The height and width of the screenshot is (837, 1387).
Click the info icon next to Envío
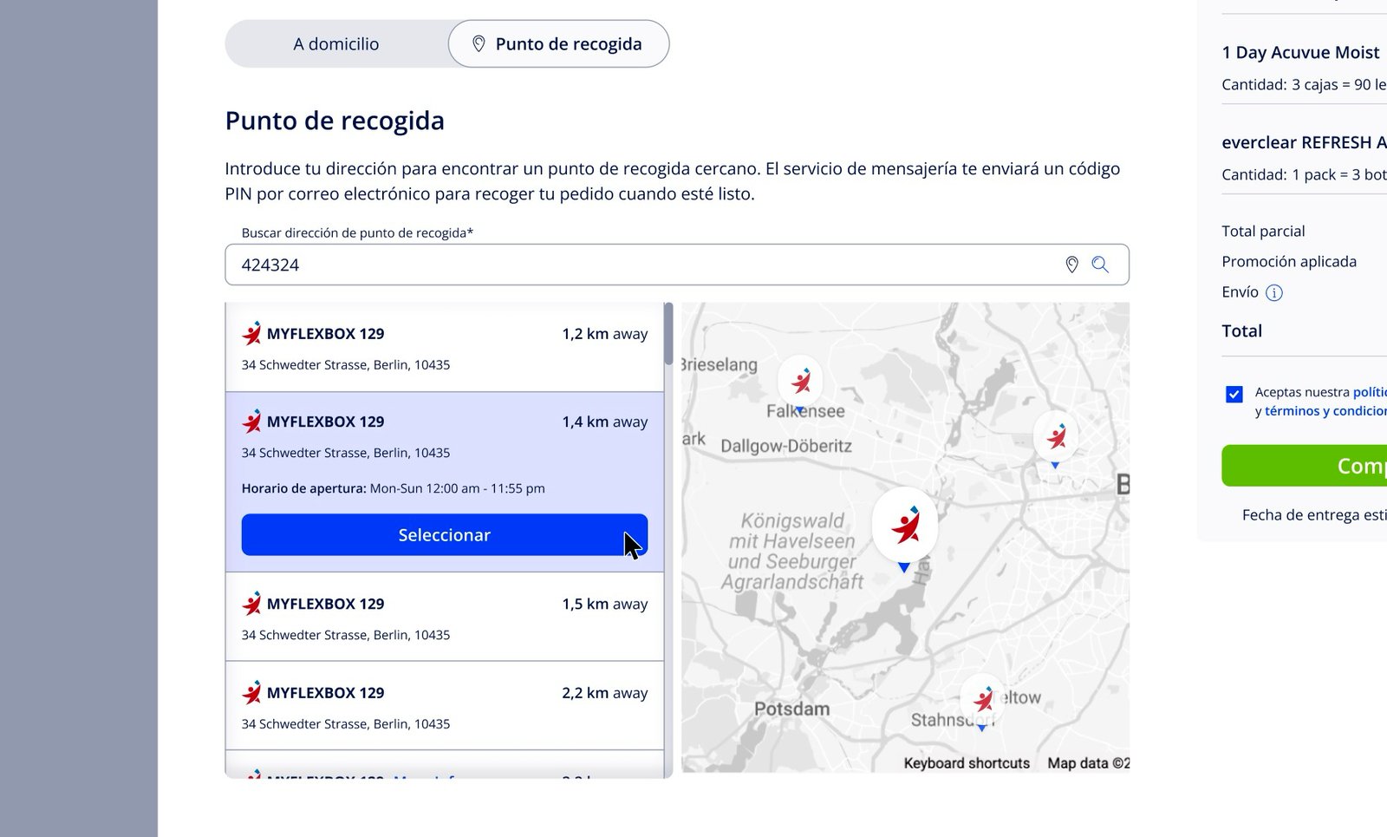(1274, 292)
